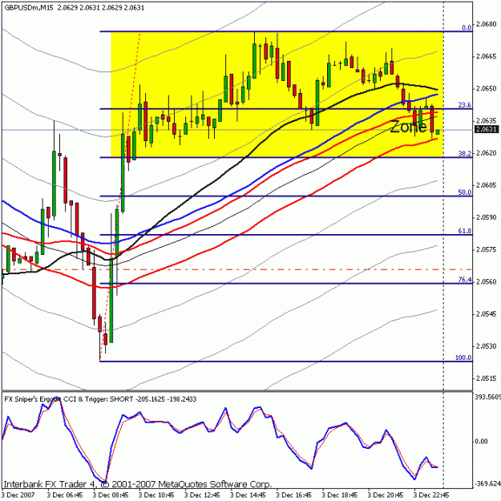Click the 2.0665 price axis label
This screenshot has height=501, width=501.
[x=487, y=57]
